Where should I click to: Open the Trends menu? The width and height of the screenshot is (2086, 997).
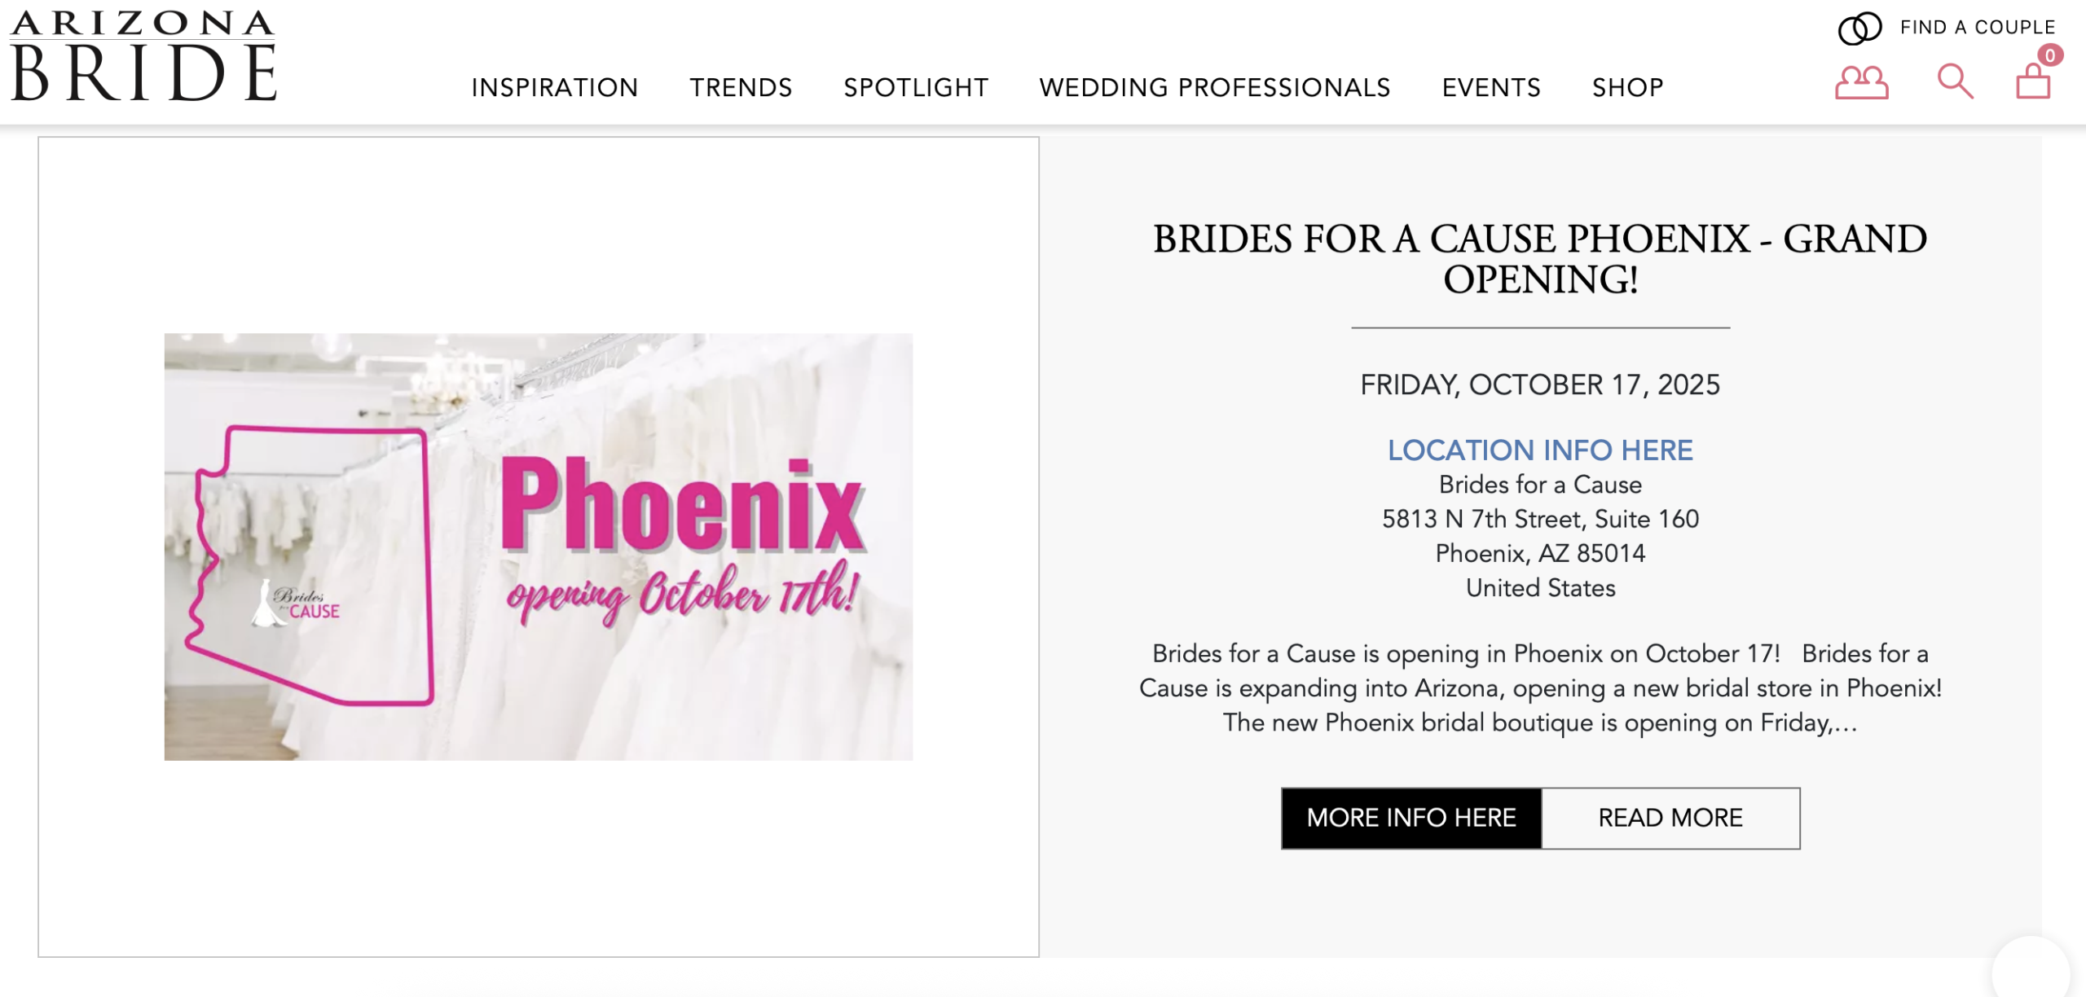[x=741, y=87]
